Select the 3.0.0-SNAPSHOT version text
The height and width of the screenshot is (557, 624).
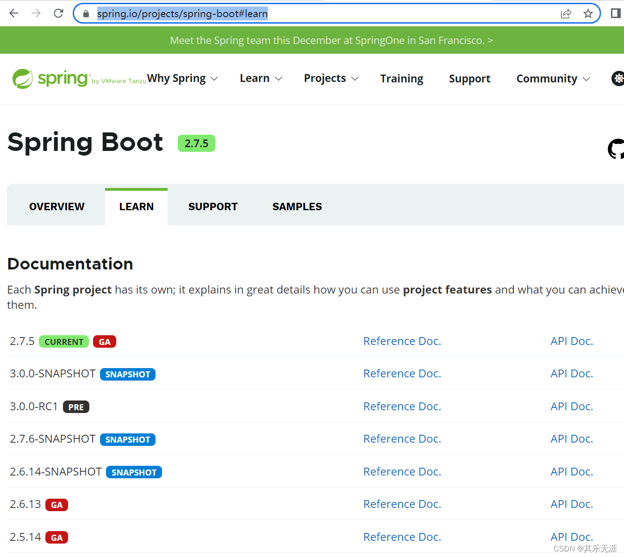(53, 374)
